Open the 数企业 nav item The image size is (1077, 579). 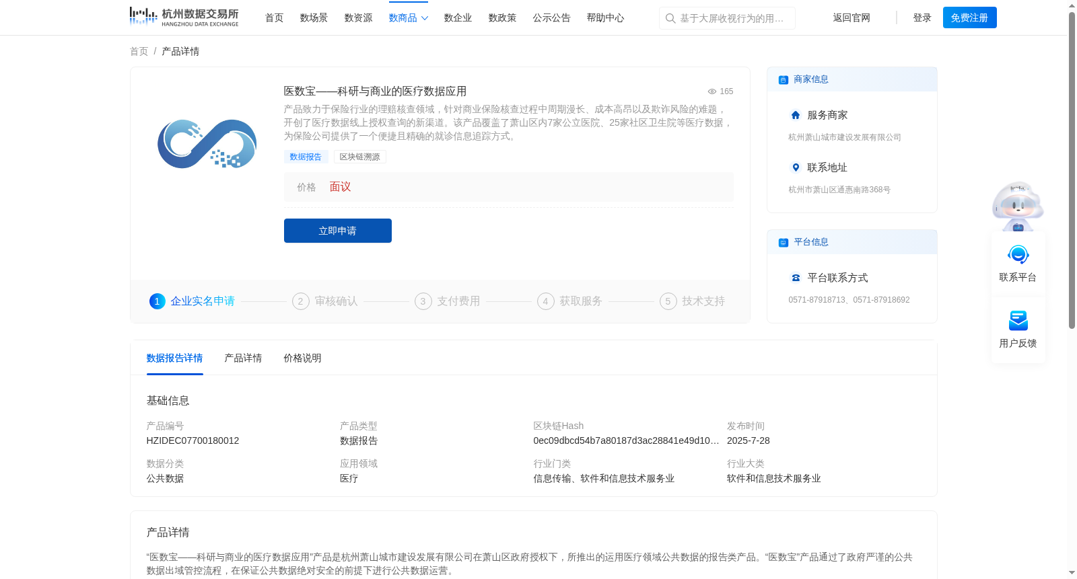tap(458, 18)
